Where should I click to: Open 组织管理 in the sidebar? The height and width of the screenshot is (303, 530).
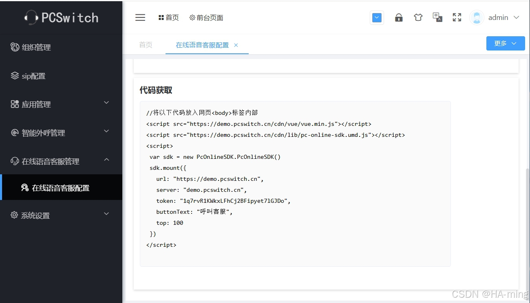pyautogui.click(x=61, y=47)
